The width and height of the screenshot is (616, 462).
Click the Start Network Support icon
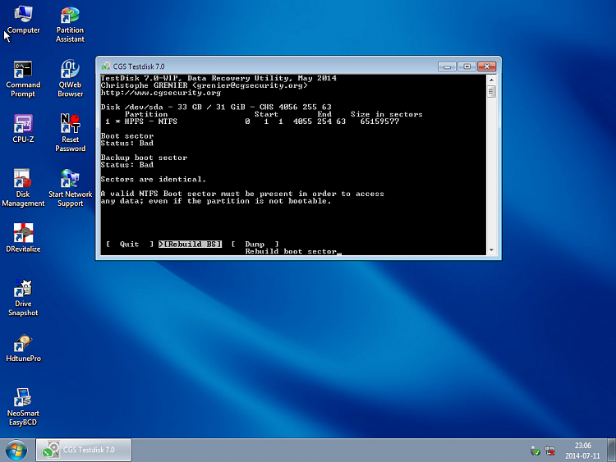click(x=71, y=188)
